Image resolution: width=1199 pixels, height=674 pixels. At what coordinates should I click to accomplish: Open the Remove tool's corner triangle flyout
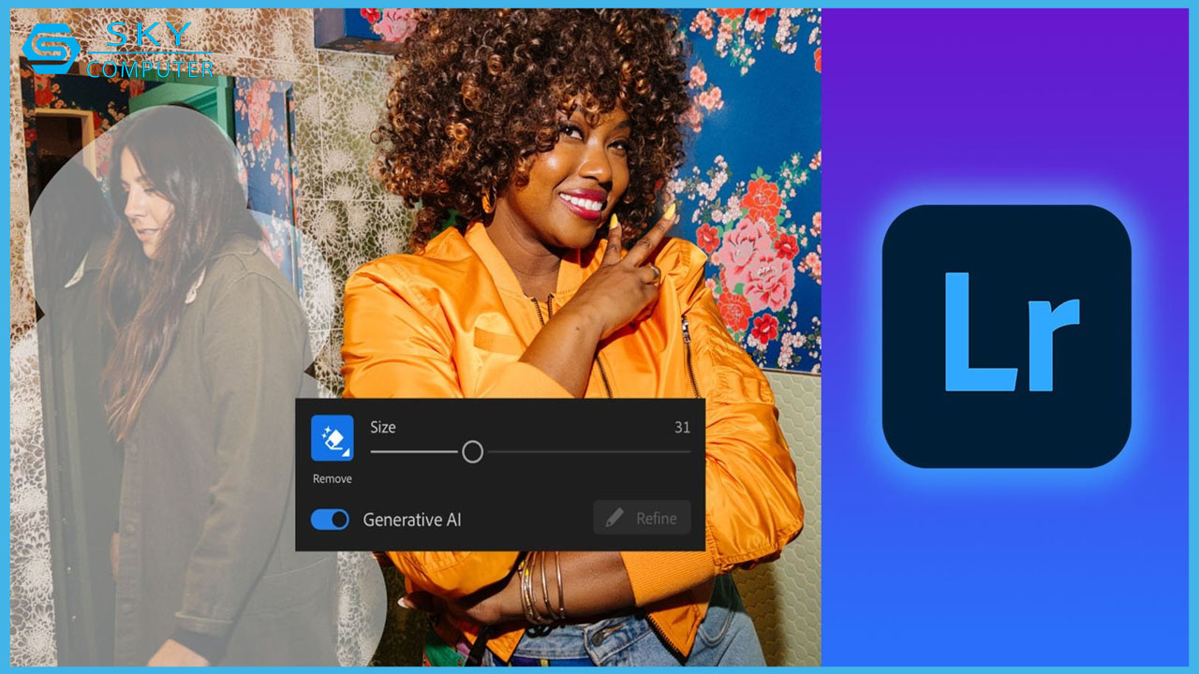tap(348, 453)
